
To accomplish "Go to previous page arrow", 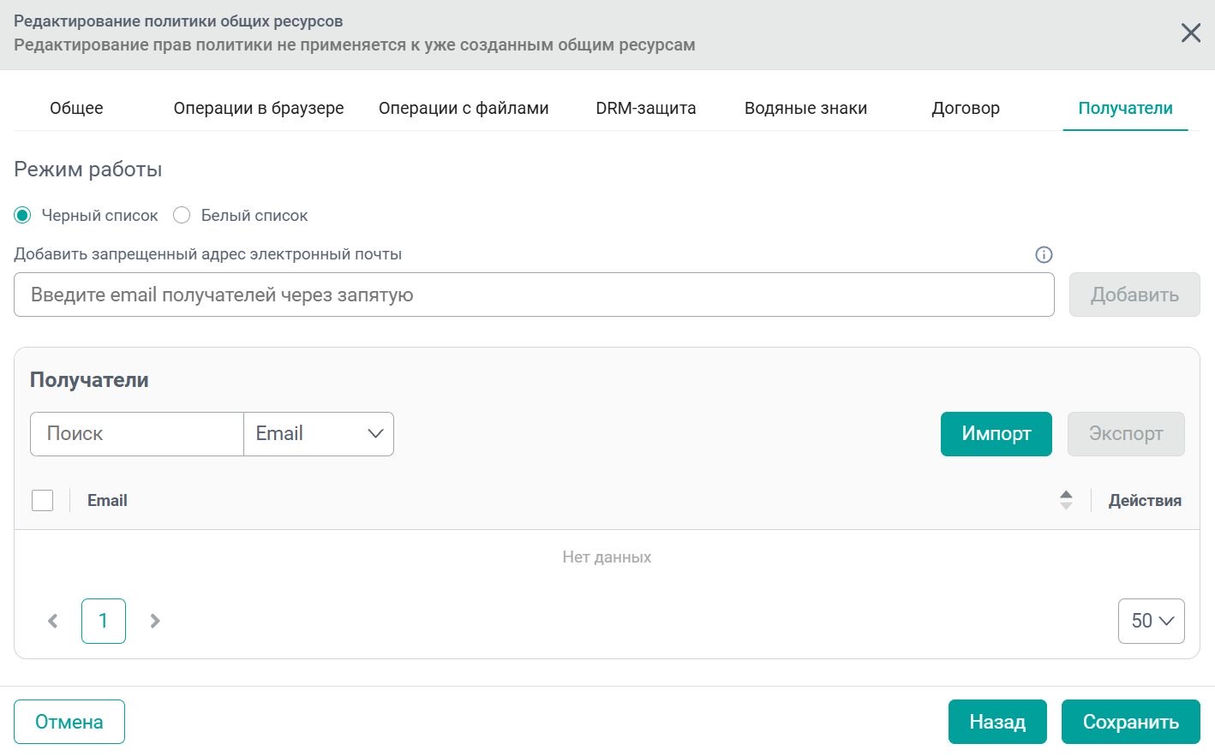I will tap(53, 621).
